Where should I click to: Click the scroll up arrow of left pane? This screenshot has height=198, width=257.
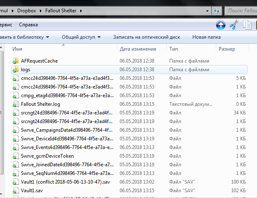click(1, 47)
